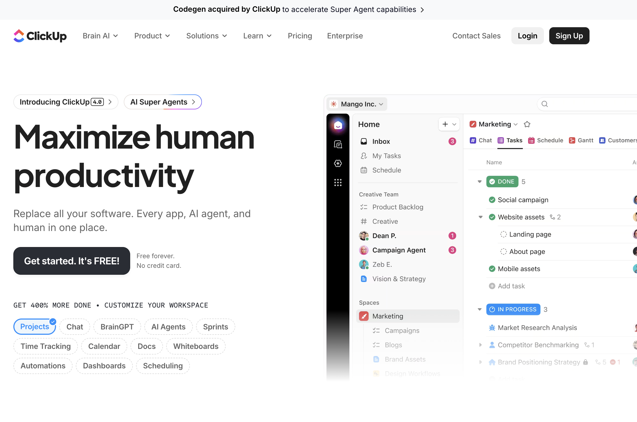Open the Pricing menu item
637x422 pixels.
(x=300, y=36)
